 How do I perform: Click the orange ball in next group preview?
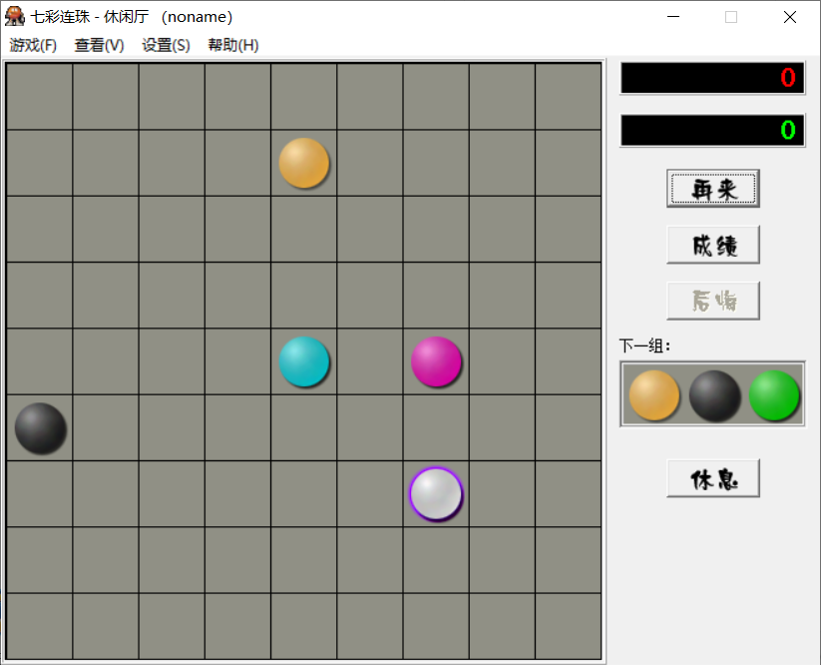tap(654, 395)
